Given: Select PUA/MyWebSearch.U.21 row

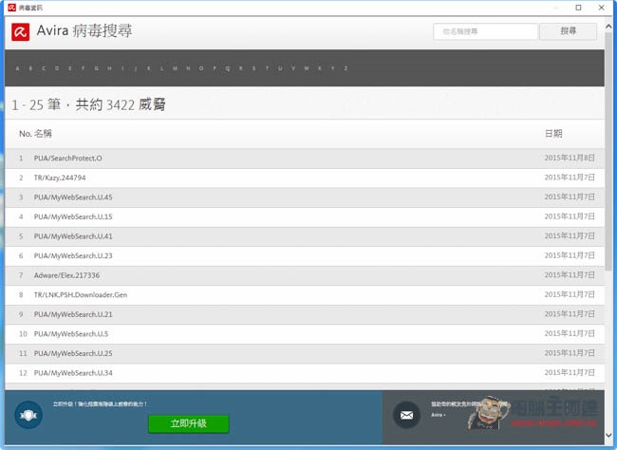Looking at the screenshot, I should [x=305, y=314].
